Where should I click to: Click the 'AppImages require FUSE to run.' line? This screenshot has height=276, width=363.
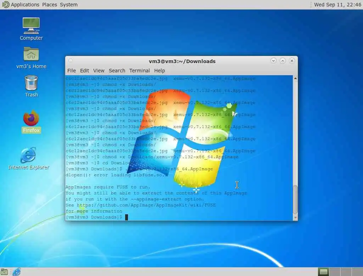(x=108, y=187)
